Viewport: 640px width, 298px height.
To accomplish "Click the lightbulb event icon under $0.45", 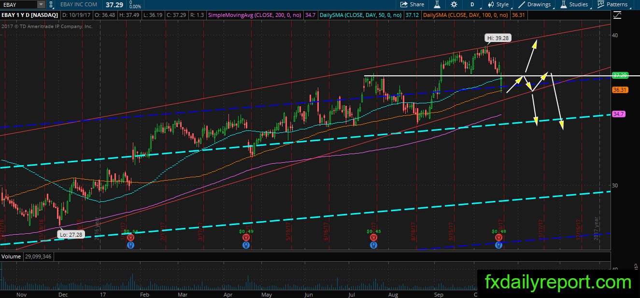I will click(373, 245).
